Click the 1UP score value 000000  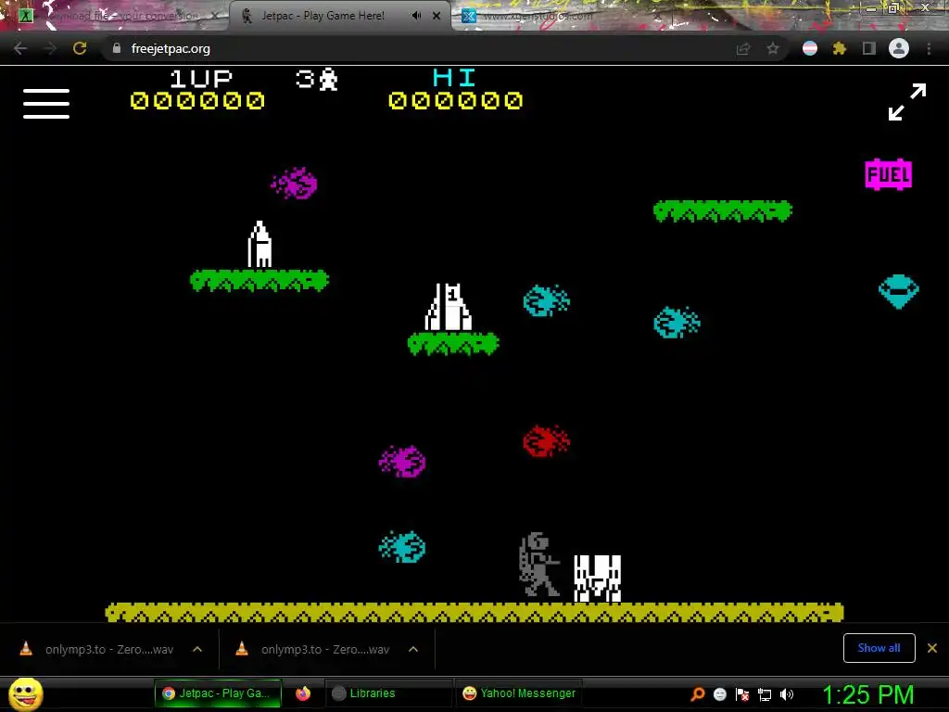197,100
